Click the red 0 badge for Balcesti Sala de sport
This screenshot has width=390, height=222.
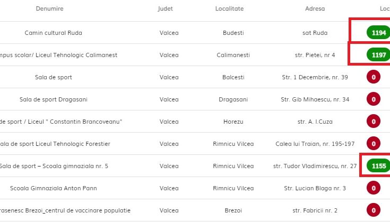tap(374, 77)
